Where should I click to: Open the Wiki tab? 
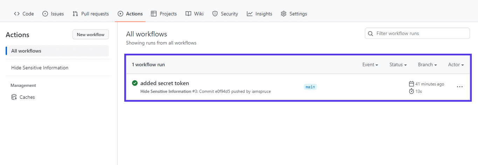pyautogui.click(x=194, y=14)
